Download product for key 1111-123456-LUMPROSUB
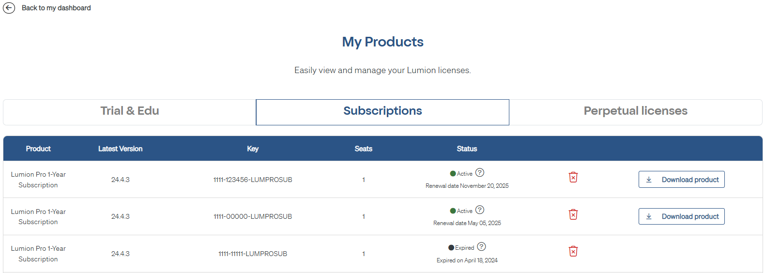 pos(681,180)
